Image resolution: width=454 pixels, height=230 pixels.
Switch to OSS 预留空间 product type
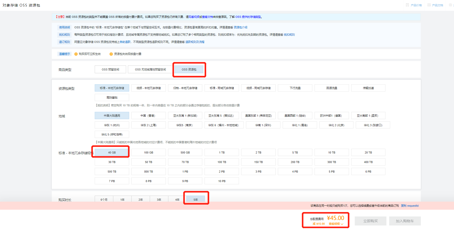[x=110, y=69]
